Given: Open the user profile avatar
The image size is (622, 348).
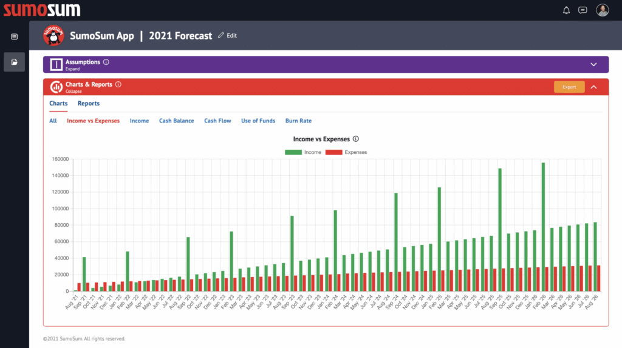Looking at the screenshot, I should coord(602,10).
